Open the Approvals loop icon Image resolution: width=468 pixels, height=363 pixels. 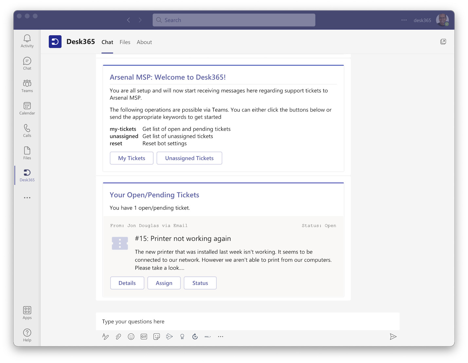point(195,336)
